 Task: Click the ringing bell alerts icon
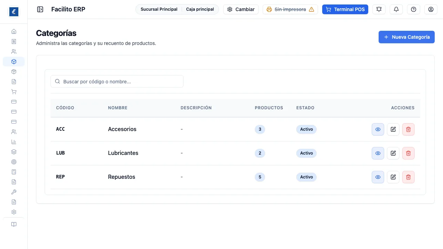pyautogui.click(x=379, y=9)
